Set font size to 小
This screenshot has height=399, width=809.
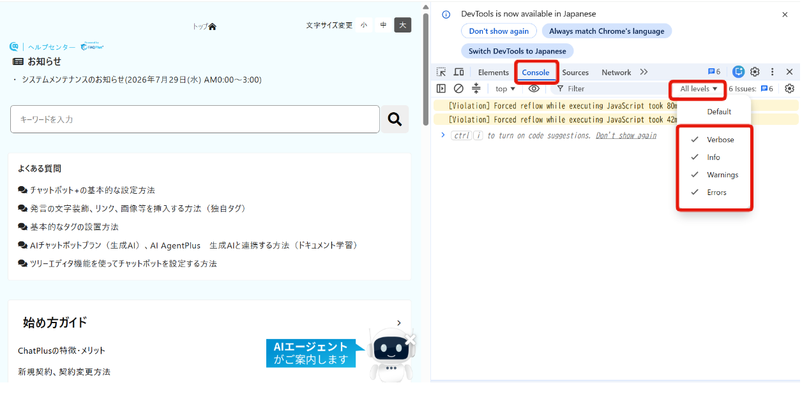(364, 25)
